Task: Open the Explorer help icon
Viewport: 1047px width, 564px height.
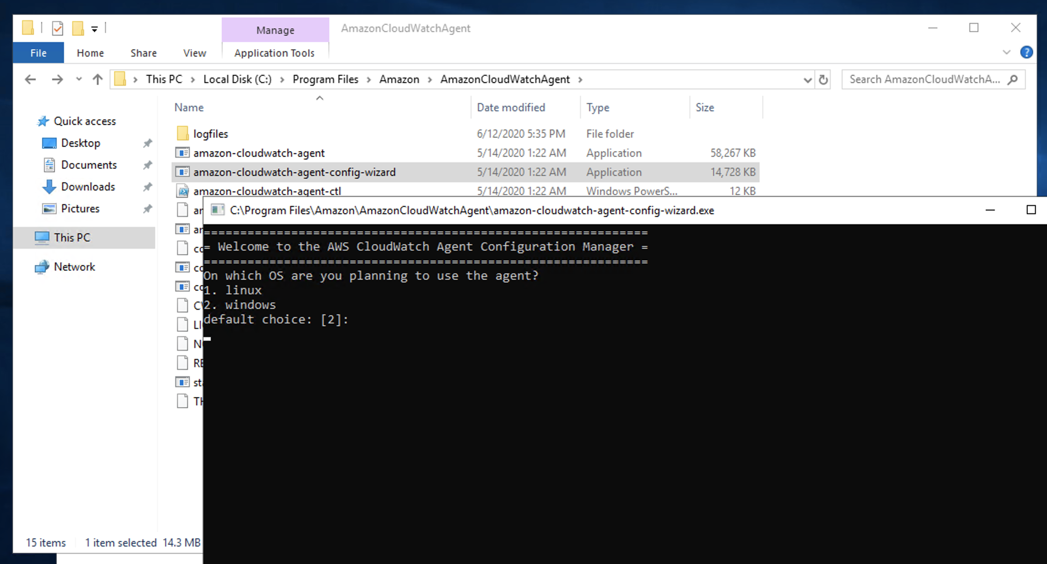Action: click(x=1026, y=52)
